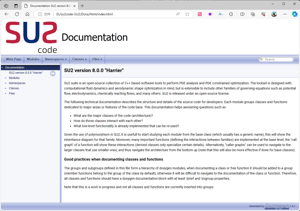Screen dimensions: 300x211
Task: Click bullet "How do those classes interact with each other?"
Action: [108, 121]
